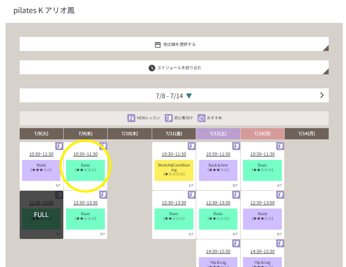Open 10:30~11:30 time link on 7/9
The width and height of the screenshot is (346, 267).
85,154
